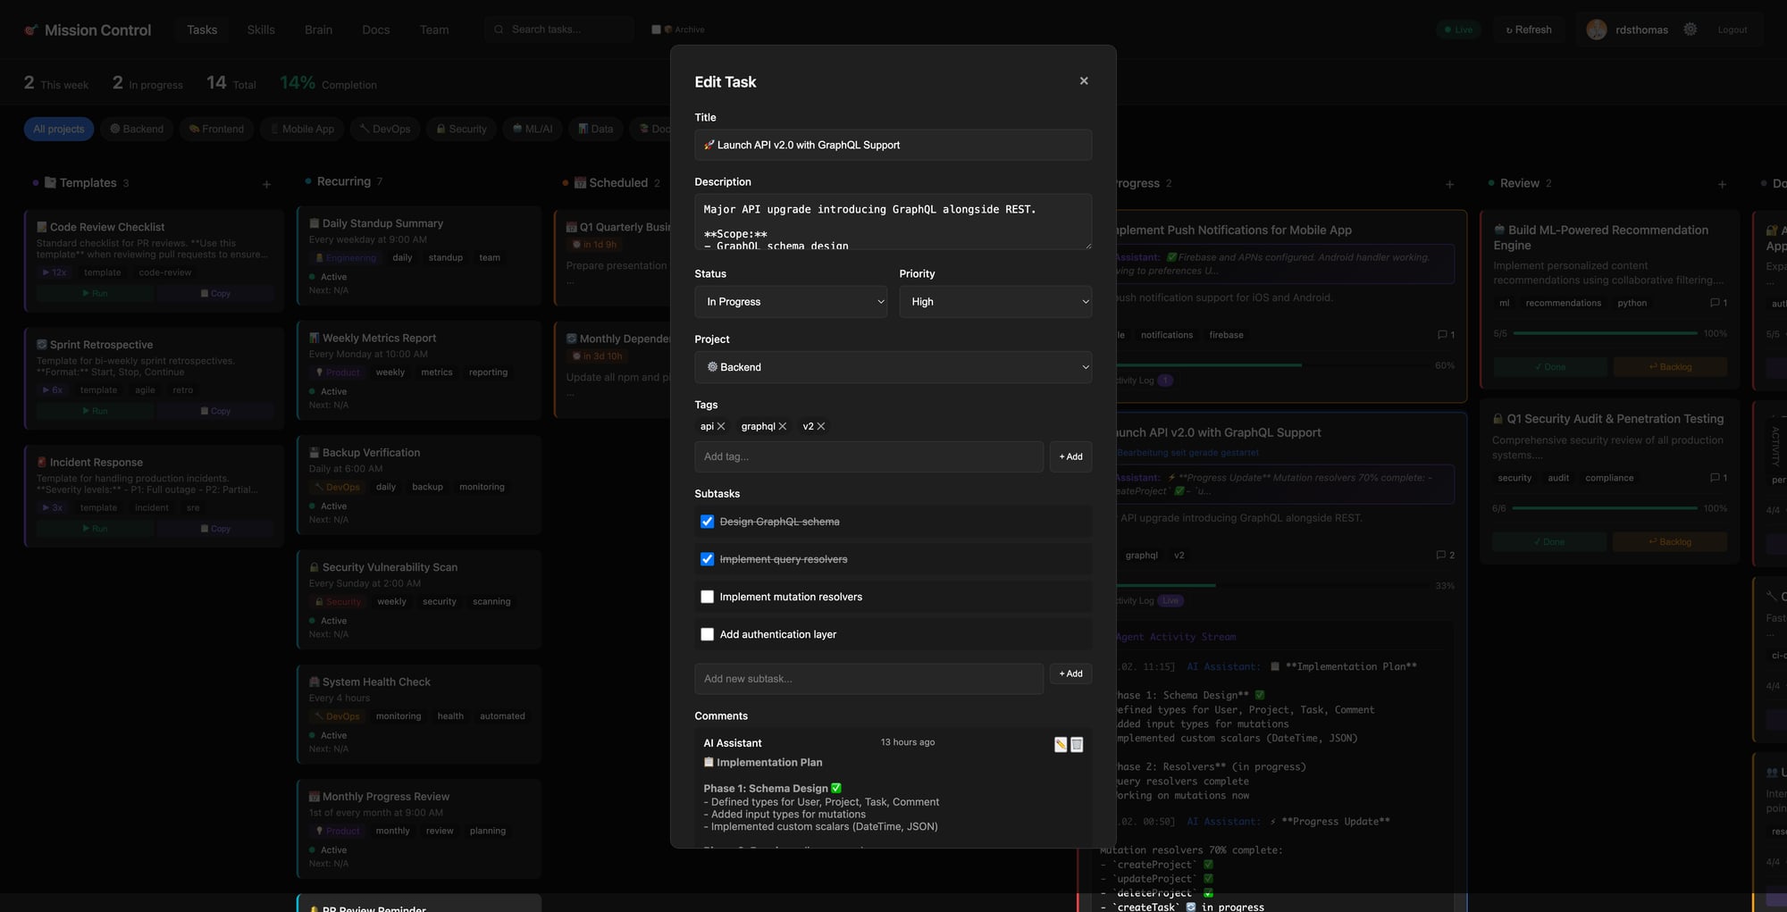This screenshot has width=1787, height=912.
Task: Open Security Vulnerability Scan card
Action: [x=419, y=600]
